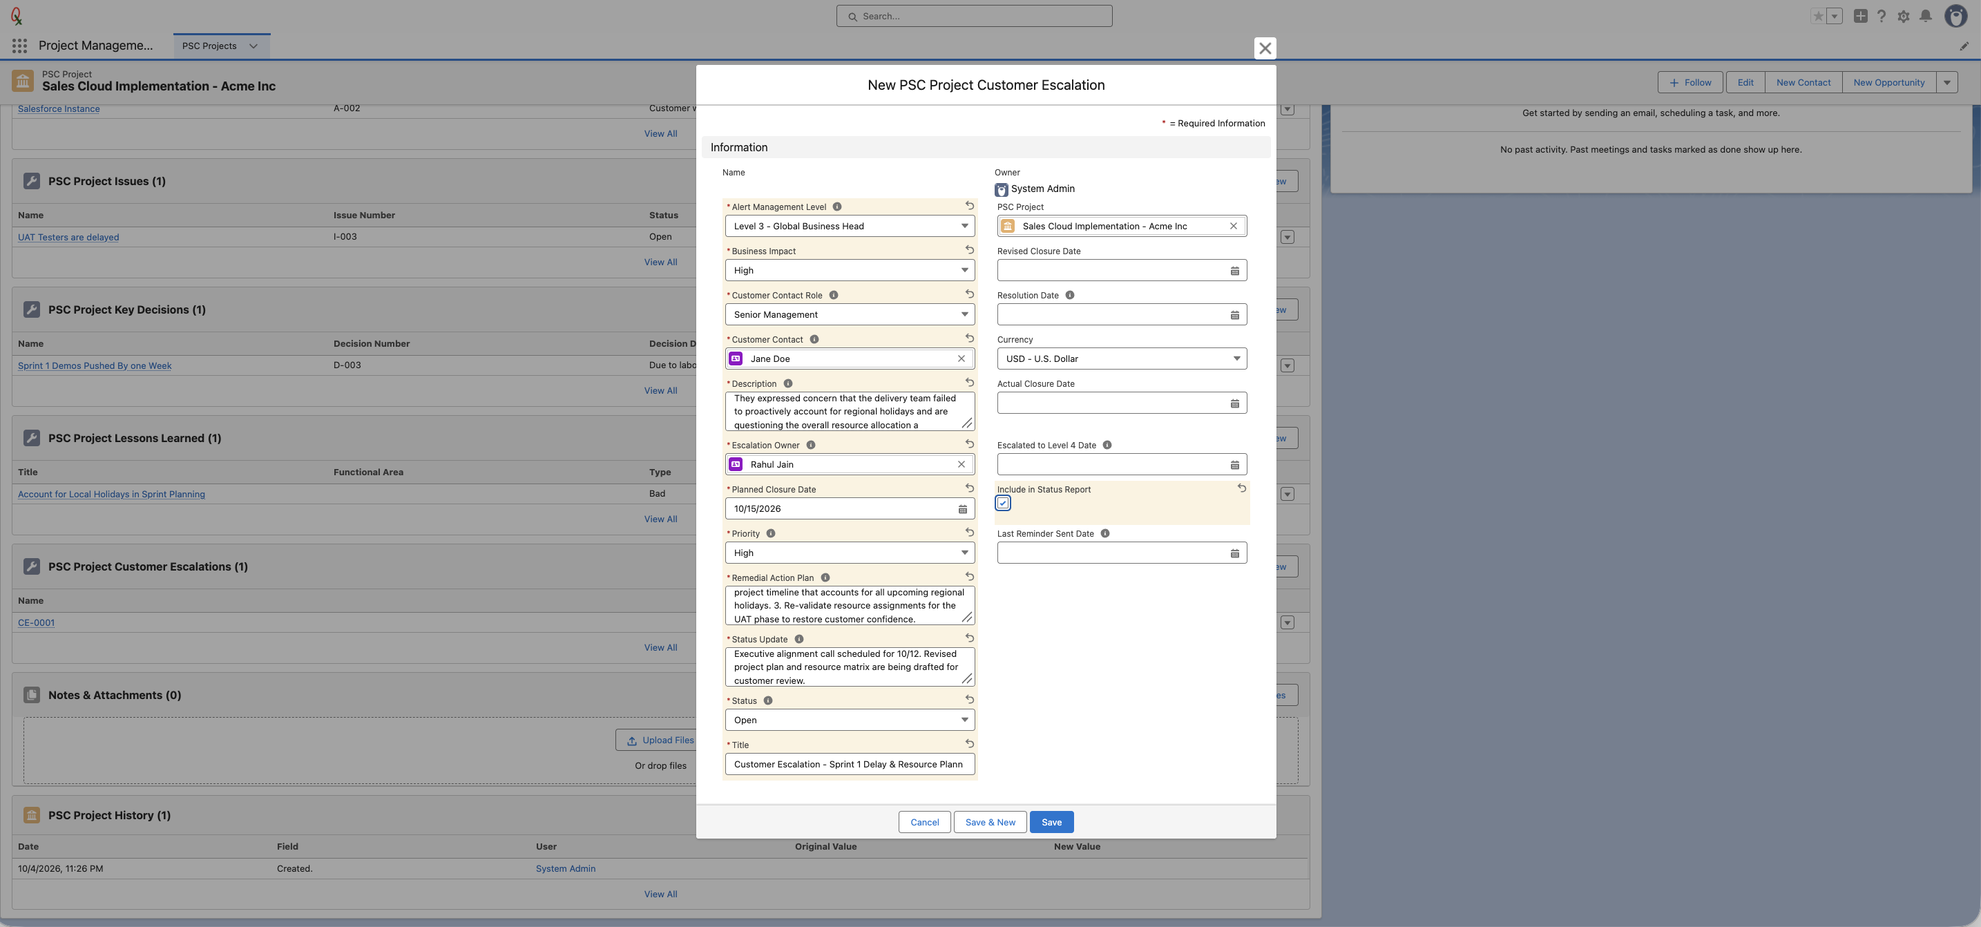Clear the Rahul Jain escalation owner
This screenshot has height=927, width=1981.
coord(961,465)
